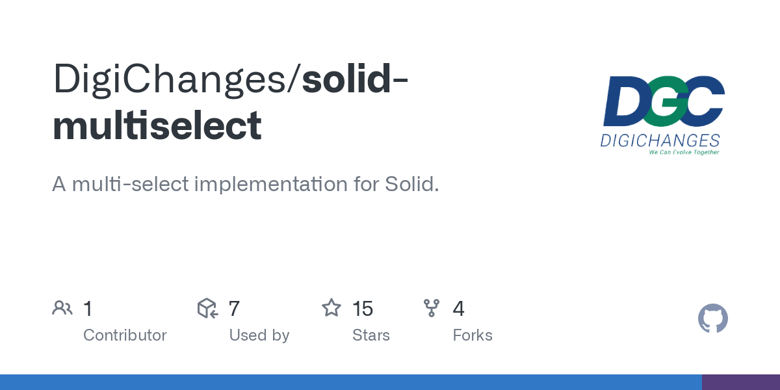780x390 pixels.
Task: Click the purple segment of the language bar
Action: coord(741,382)
